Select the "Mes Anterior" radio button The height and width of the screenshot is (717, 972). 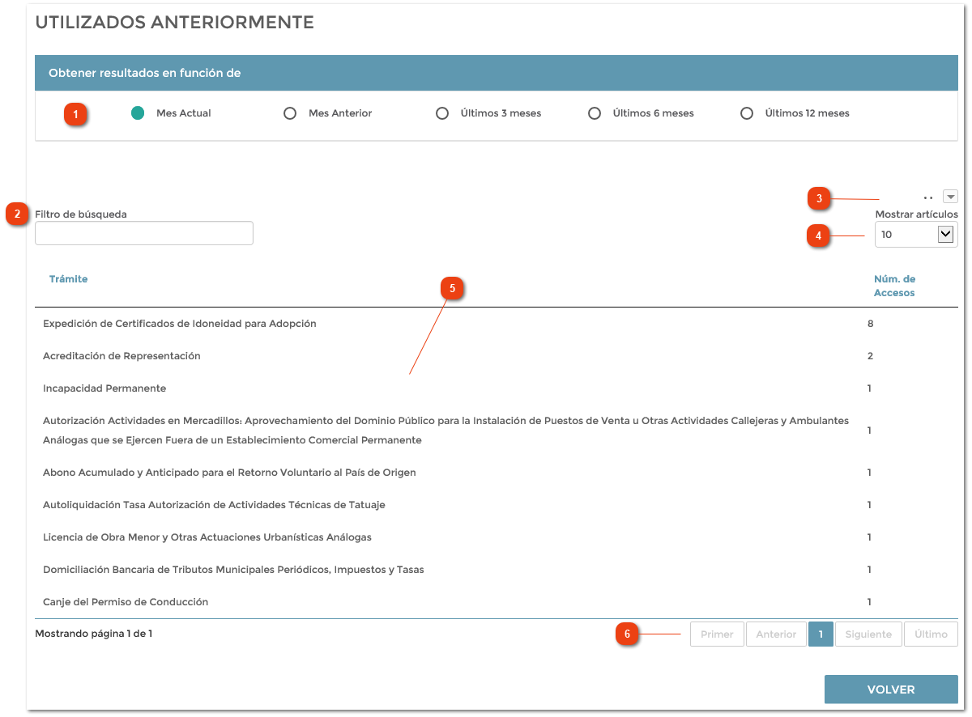tap(290, 113)
